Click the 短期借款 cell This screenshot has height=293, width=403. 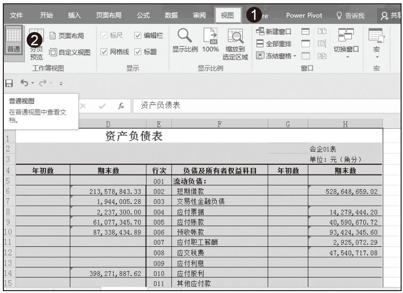(x=220, y=191)
